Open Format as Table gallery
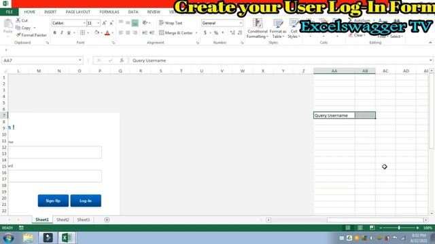 click(278, 28)
